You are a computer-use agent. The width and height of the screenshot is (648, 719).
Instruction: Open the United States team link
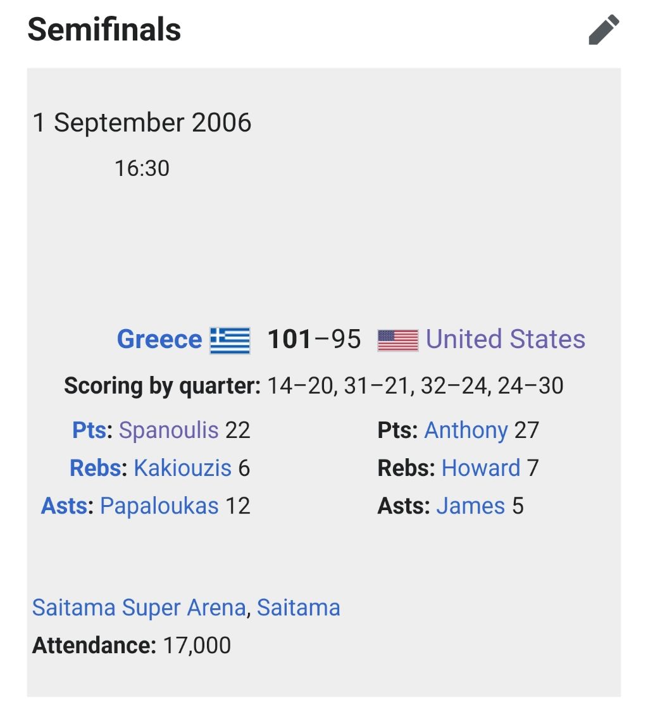click(505, 339)
